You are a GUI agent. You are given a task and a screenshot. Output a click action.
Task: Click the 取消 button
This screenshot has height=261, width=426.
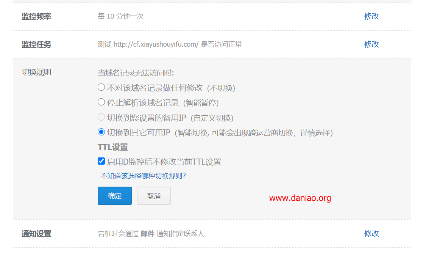click(154, 196)
